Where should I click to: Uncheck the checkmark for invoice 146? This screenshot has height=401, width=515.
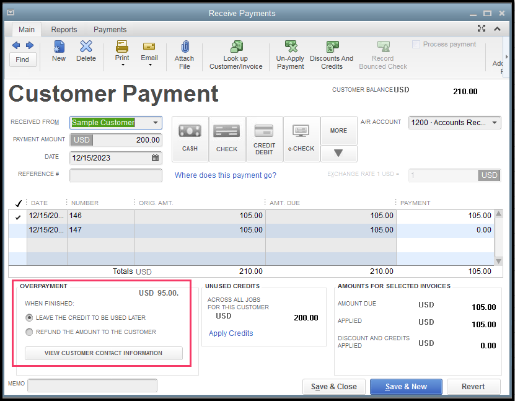pos(18,217)
